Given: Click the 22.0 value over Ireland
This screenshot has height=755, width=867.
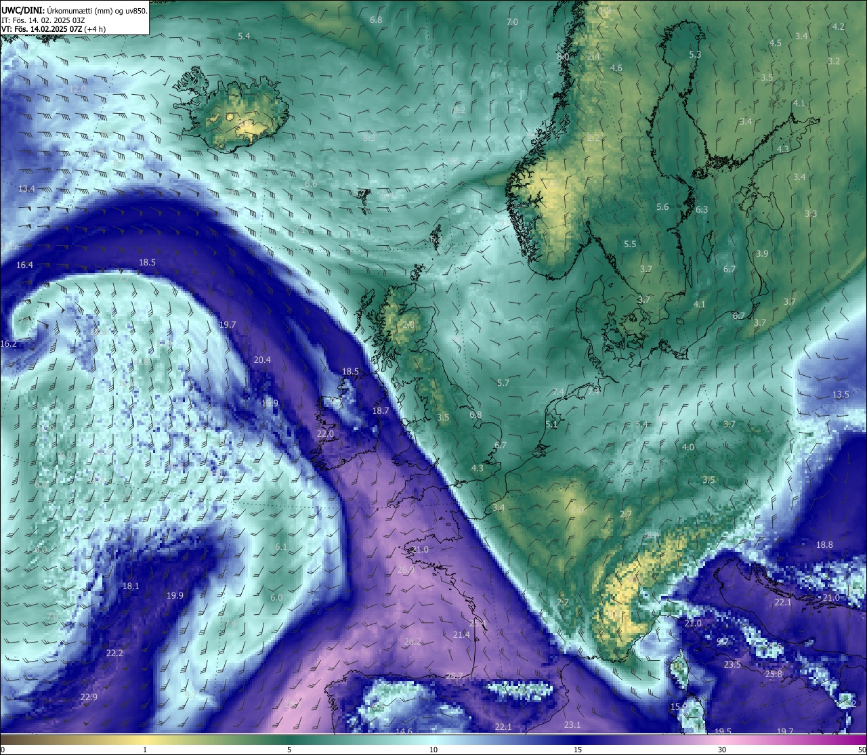Looking at the screenshot, I should (325, 434).
